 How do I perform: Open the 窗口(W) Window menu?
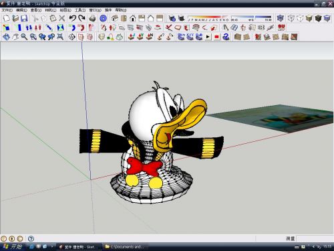95,10
